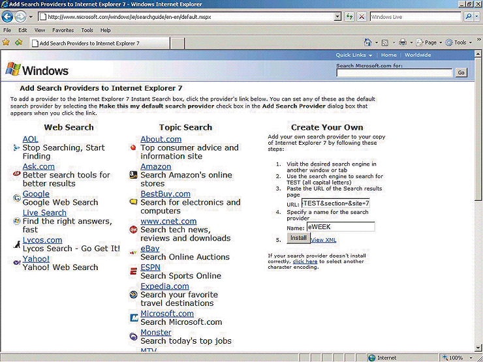Select the Add Search Providers tab
Viewport: 483px width, 362px height.
(x=99, y=43)
